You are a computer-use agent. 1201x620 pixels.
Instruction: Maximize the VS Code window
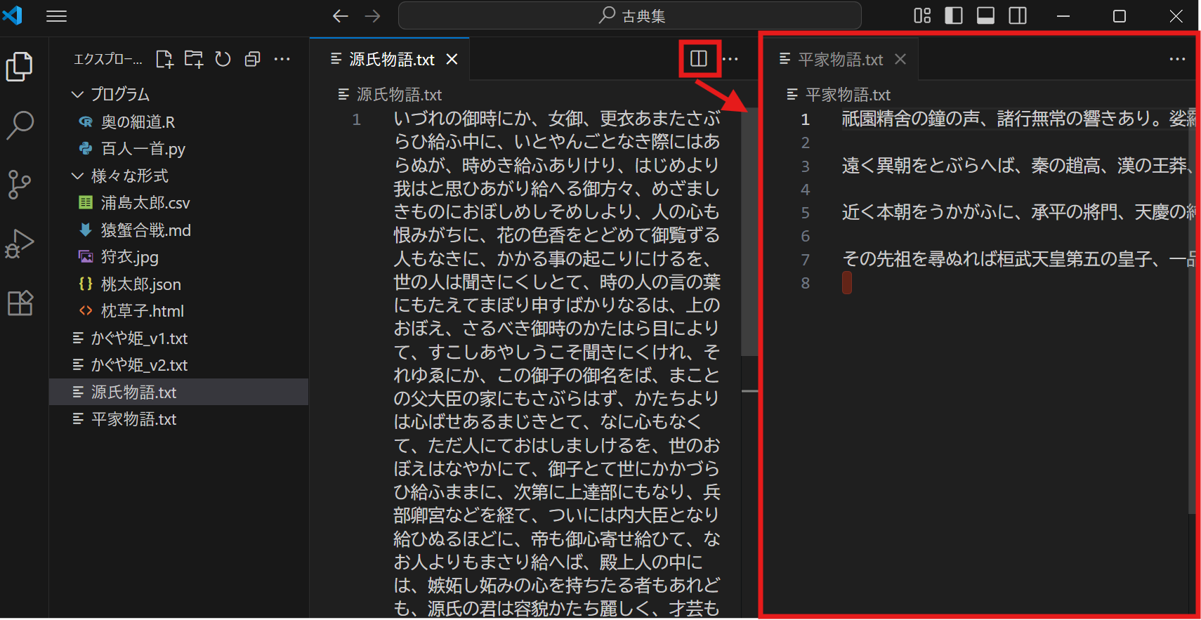click(1120, 16)
